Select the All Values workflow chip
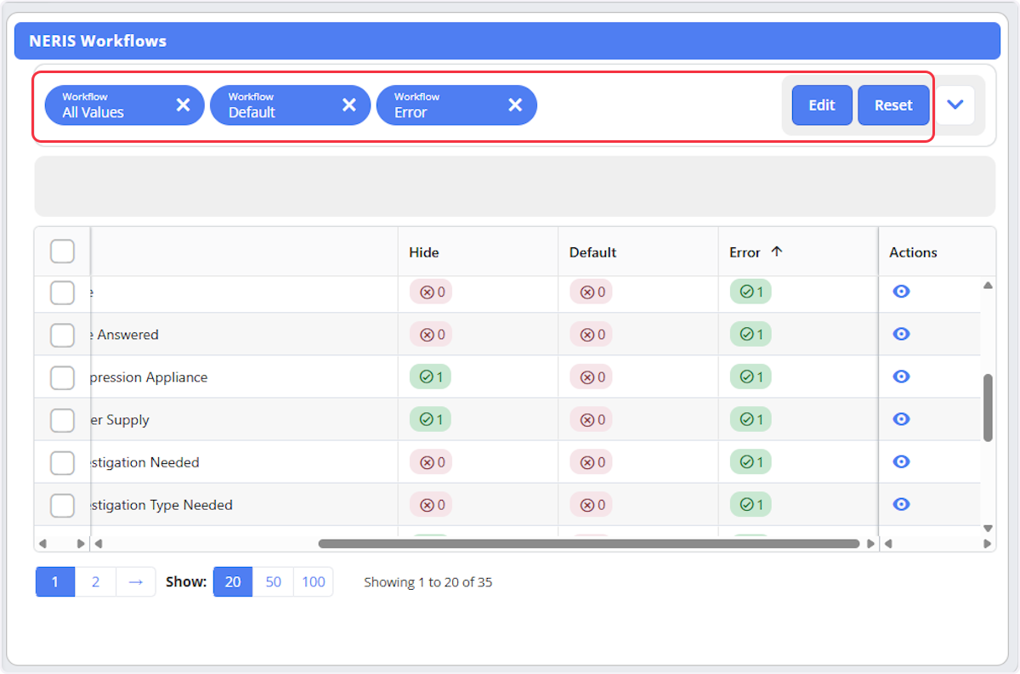Image resolution: width=1020 pixels, height=674 pixels. [124, 105]
